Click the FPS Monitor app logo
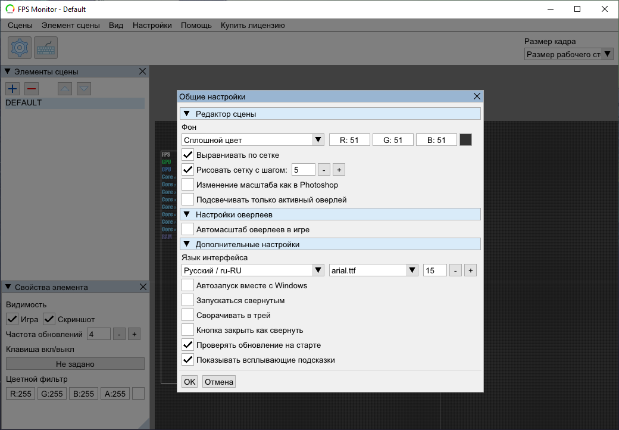 click(x=10, y=9)
